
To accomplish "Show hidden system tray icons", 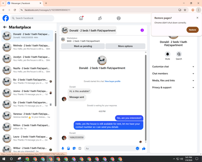I will tap(174, 159).
